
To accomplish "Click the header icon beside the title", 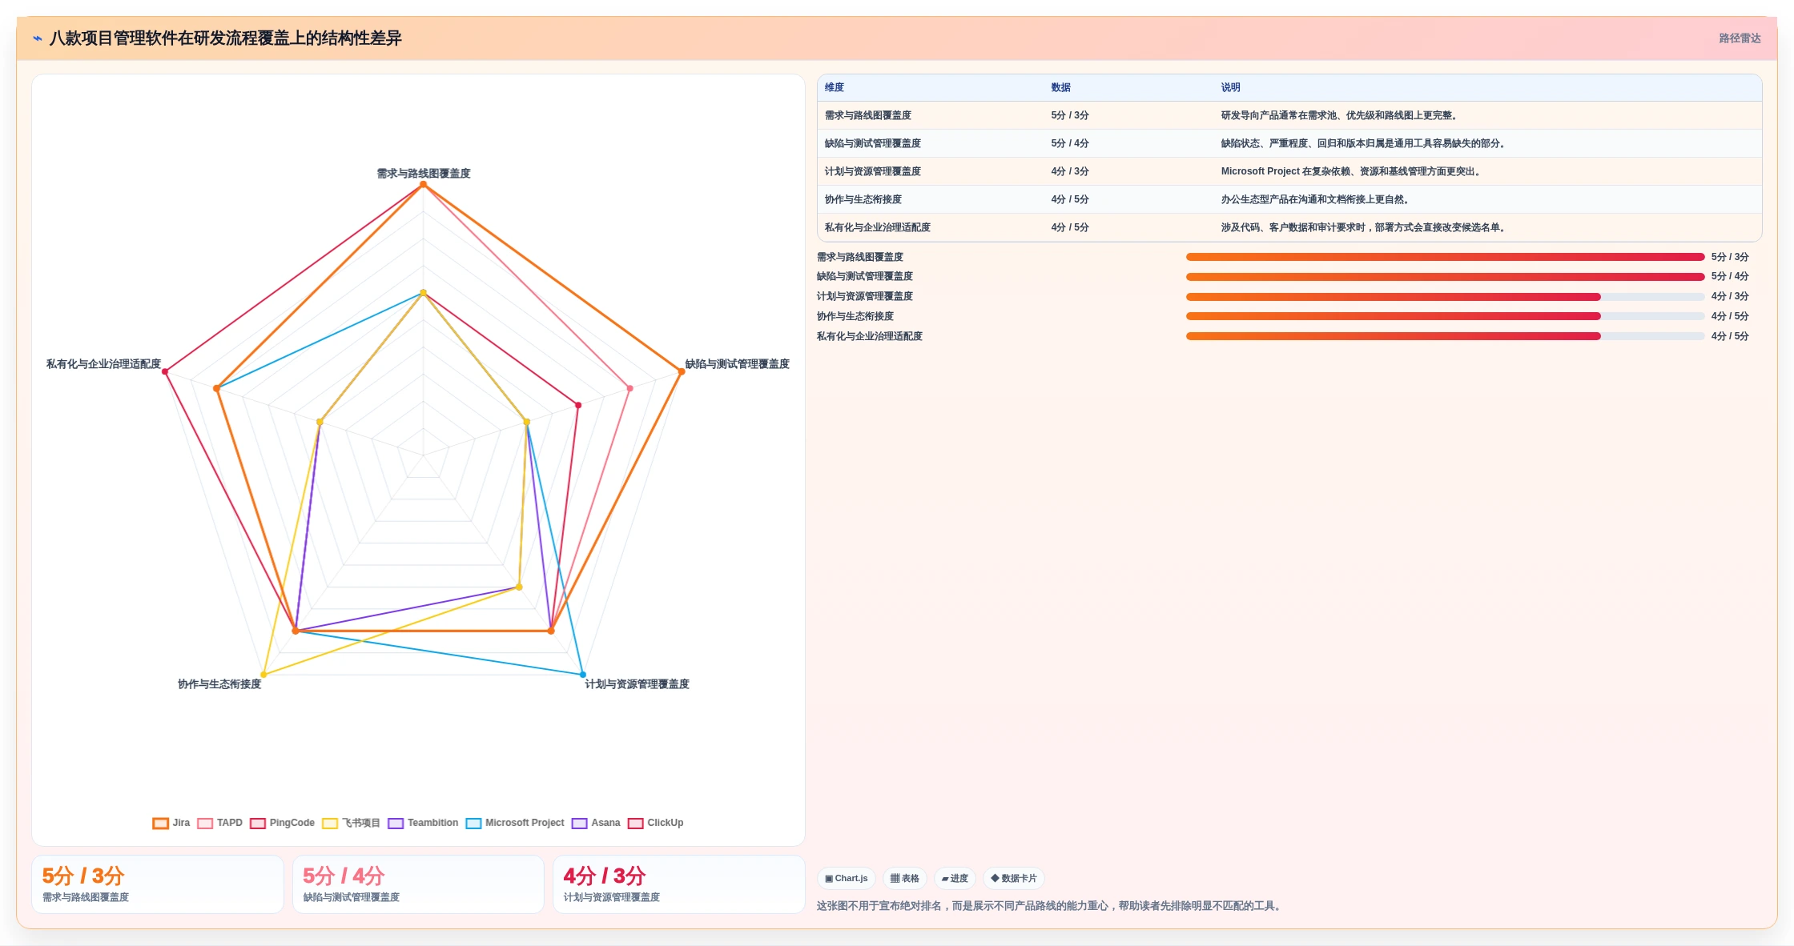I will click(x=38, y=38).
